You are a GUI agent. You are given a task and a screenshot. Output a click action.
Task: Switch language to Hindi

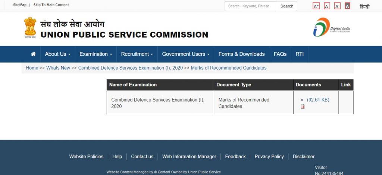click(x=364, y=6)
